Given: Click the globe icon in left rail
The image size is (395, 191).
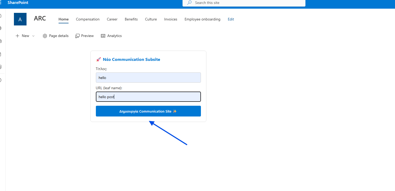Looking at the screenshot, I should click(x=1, y=28).
